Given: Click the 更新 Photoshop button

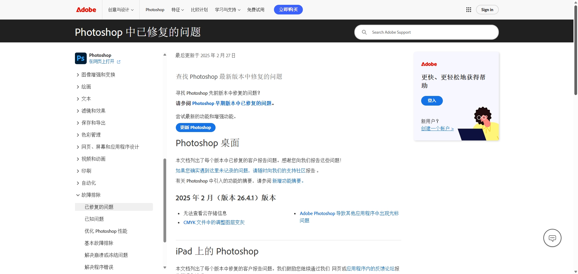Looking at the screenshot, I should pyautogui.click(x=196, y=128).
